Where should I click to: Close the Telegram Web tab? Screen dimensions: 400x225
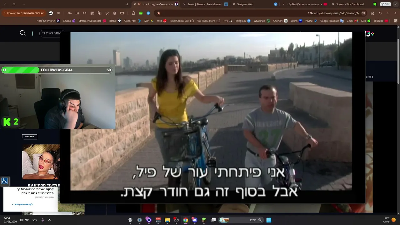(234, 4)
